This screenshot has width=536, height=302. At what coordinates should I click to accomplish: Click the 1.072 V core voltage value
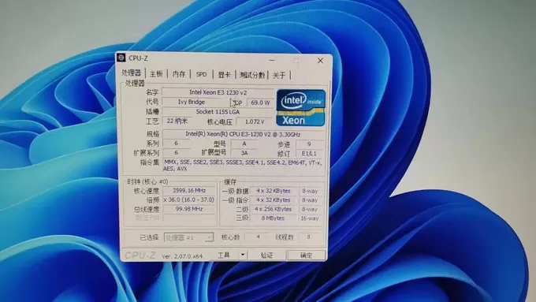point(255,121)
